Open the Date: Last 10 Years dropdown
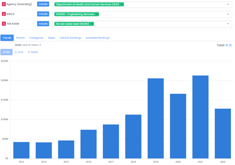Viewport: 235px width, 165px height. pos(28,45)
